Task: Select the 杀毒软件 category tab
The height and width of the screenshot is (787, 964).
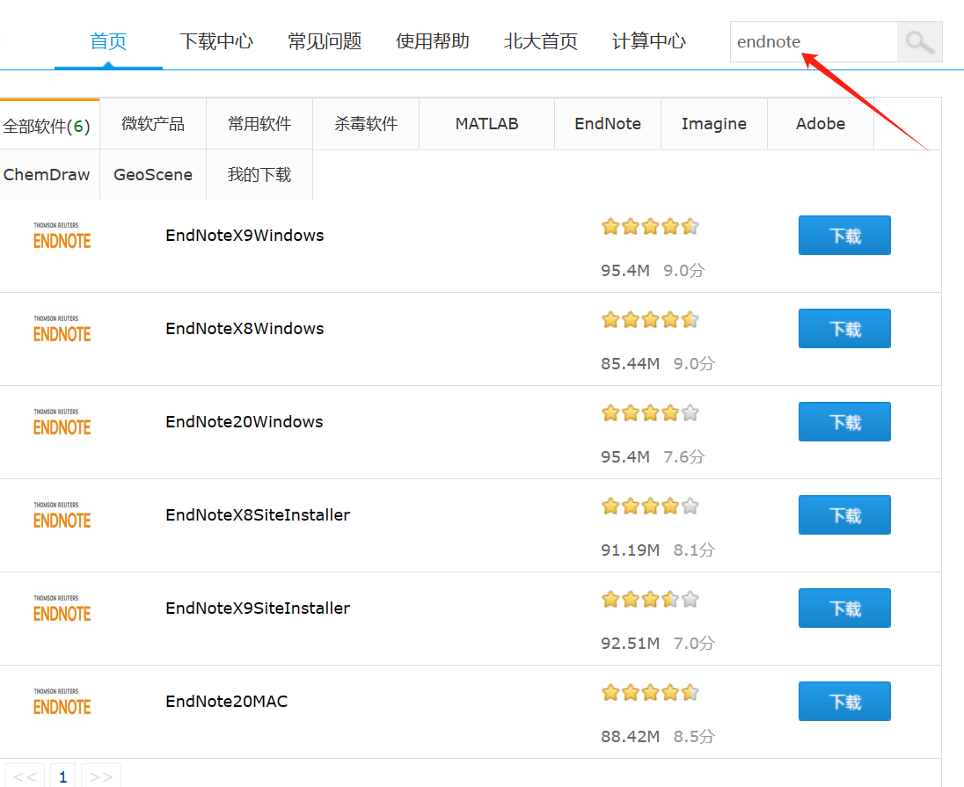Action: (x=366, y=124)
